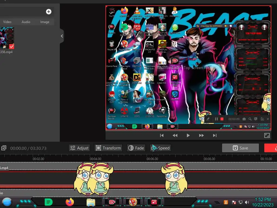This screenshot has width=277, height=208.
Task: Click the icon left of the timecode
Action: [x=4, y=148]
